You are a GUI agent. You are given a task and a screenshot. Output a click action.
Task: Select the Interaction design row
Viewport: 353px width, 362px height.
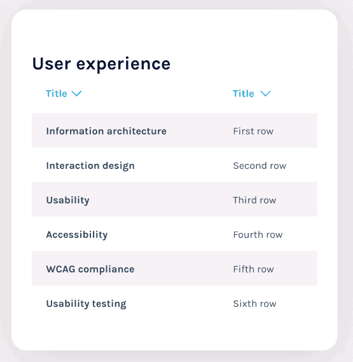click(x=174, y=165)
